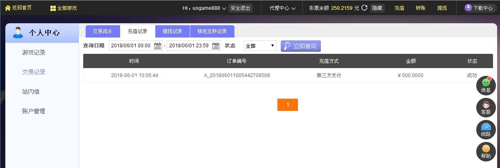Open the 客服 customer service floating icon

(486, 108)
